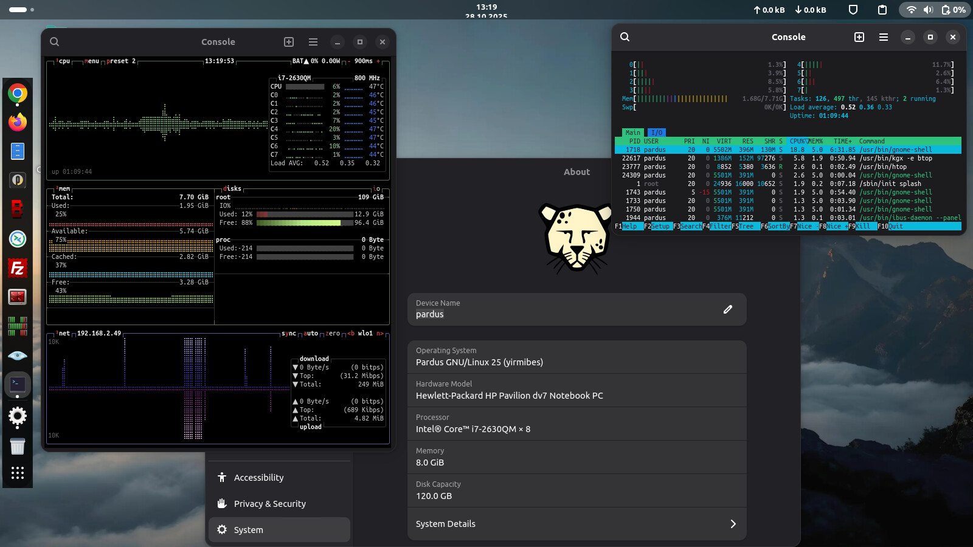Select the Main tab in htop
The width and height of the screenshot is (973, 547).
tap(632, 132)
